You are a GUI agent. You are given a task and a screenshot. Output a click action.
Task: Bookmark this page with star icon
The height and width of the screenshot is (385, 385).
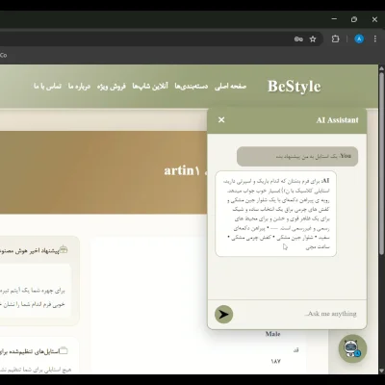pyautogui.click(x=313, y=39)
